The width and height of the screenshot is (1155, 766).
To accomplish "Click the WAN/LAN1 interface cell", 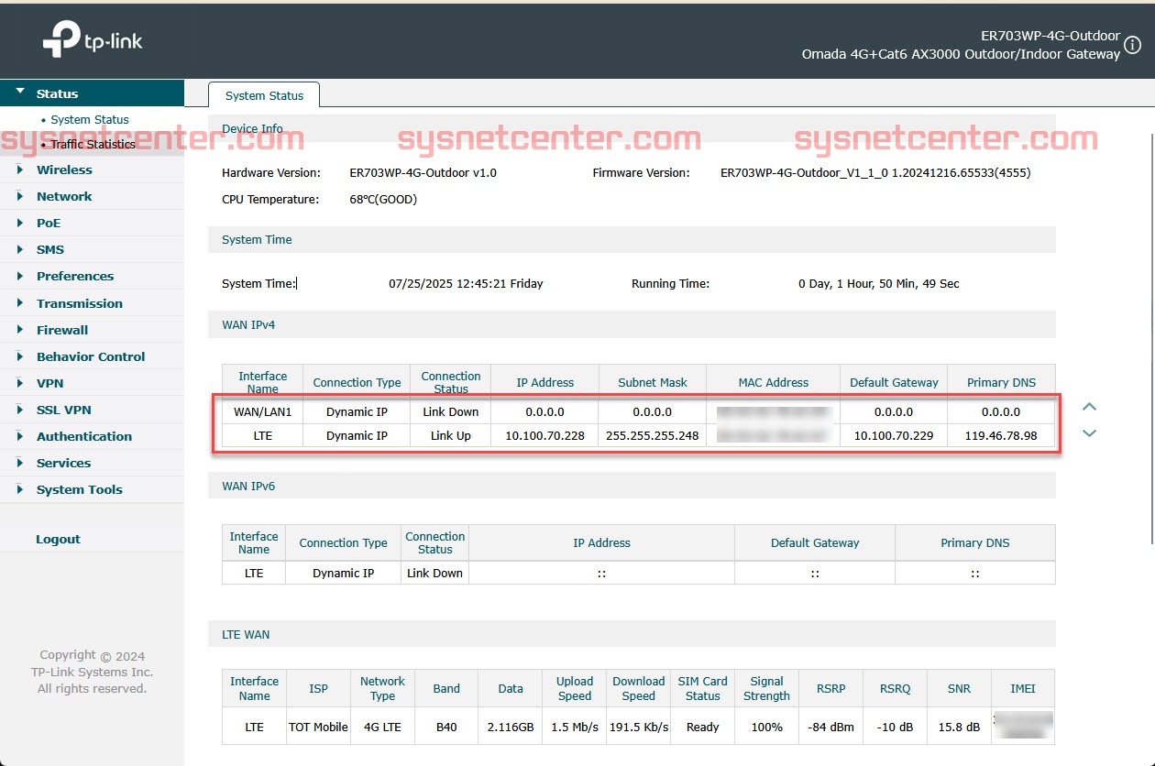I will 262,411.
